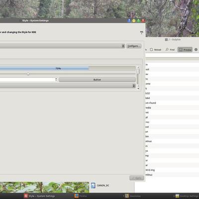Click the preview area scroll down arrow
The height and width of the screenshot is (199, 199).
(x=138, y=88)
